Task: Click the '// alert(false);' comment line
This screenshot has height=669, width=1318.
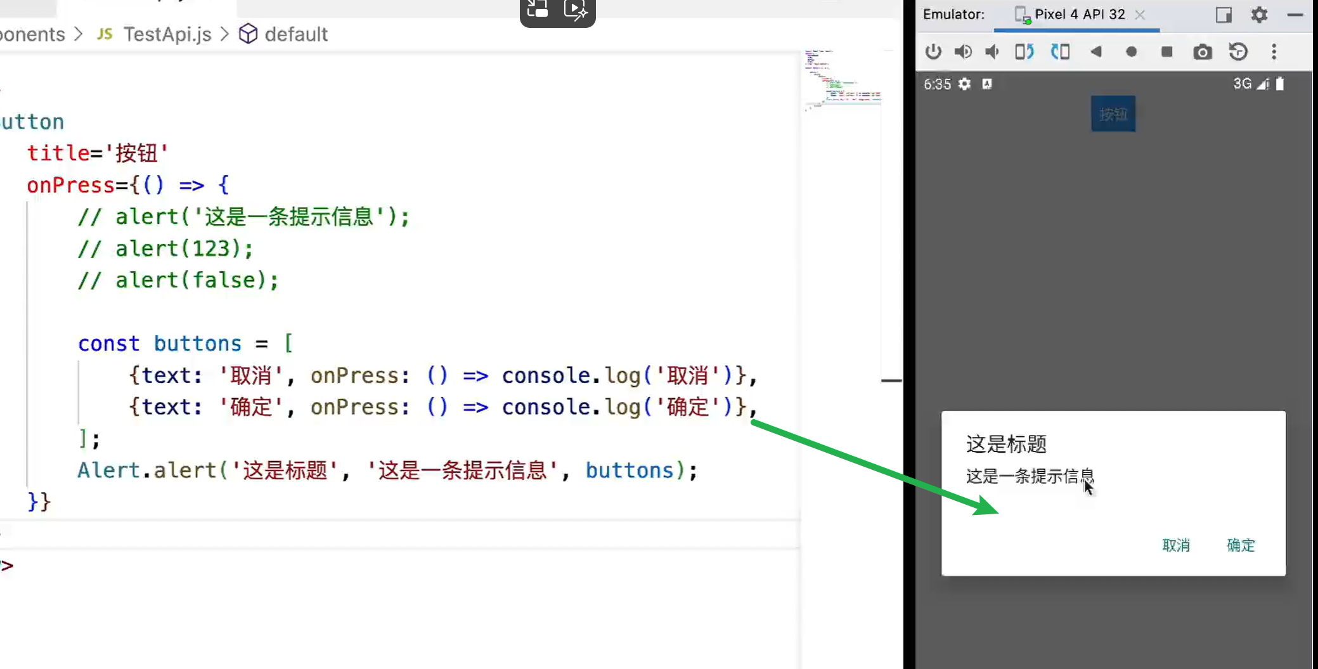Action: point(178,280)
